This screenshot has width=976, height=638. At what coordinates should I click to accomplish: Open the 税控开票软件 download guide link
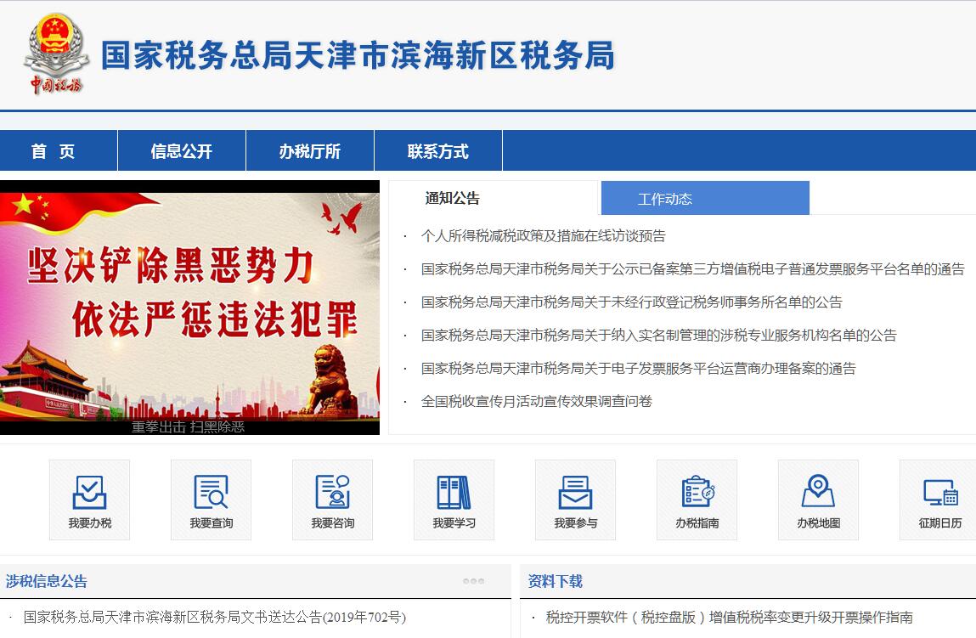[x=729, y=618]
